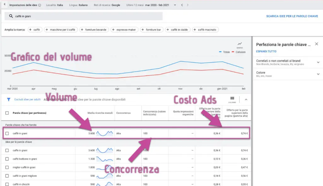Click the search magnifier icon
Viewport: 323px width, 186px height.
11,16
